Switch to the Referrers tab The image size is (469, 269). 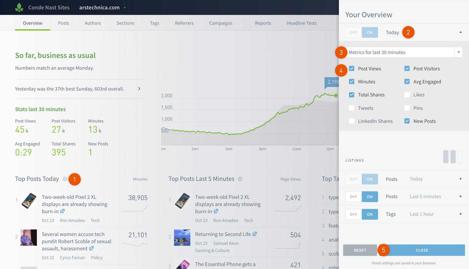pyautogui.click(x=184, y=23)
